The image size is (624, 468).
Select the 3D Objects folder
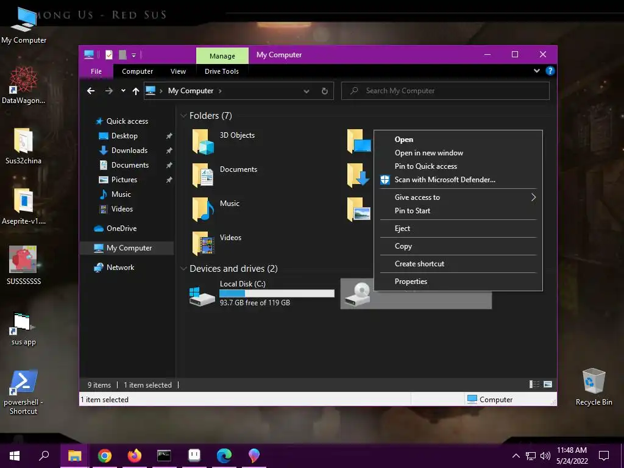[224, 141]
